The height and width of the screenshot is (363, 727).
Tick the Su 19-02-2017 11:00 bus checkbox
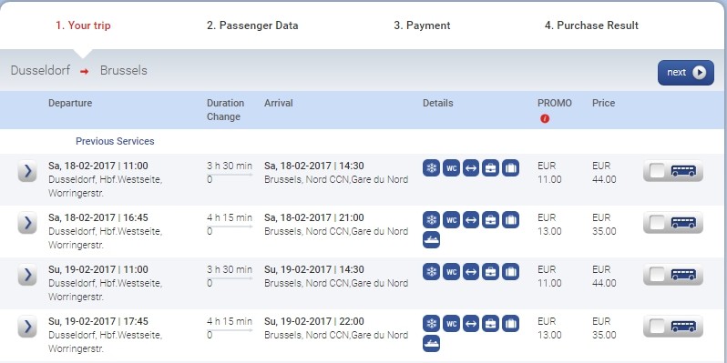pos(658,275)
